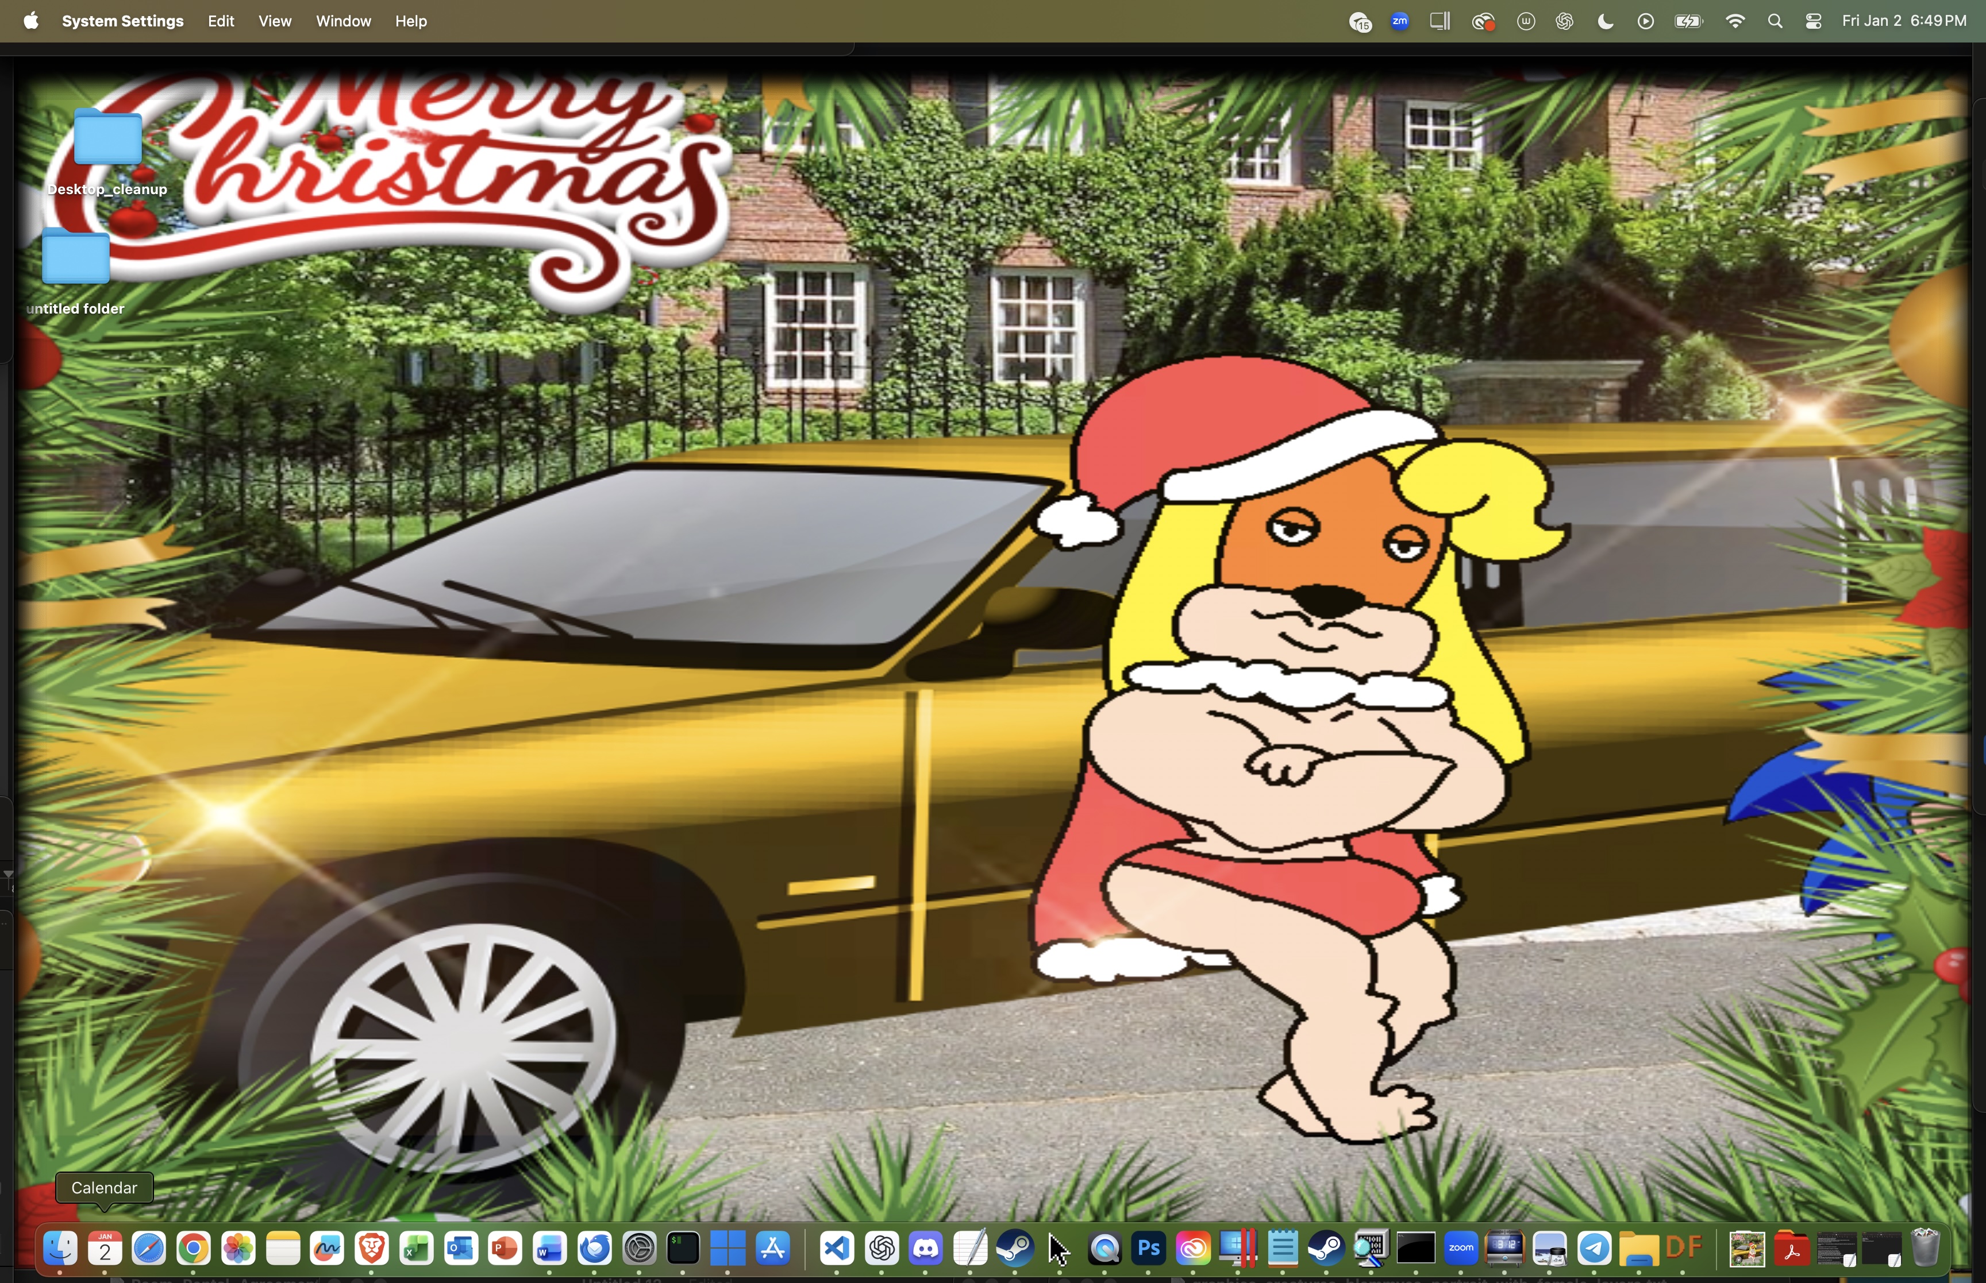The width and height of the screenshot is (1986, 1283).
Task: Open Spotlight search magnifier
Action: (x=1775, y=22)
